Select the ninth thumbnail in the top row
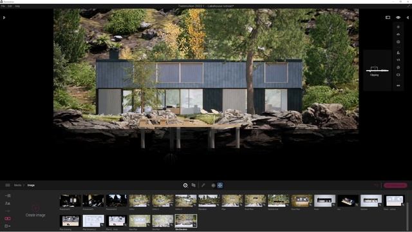 255,200
